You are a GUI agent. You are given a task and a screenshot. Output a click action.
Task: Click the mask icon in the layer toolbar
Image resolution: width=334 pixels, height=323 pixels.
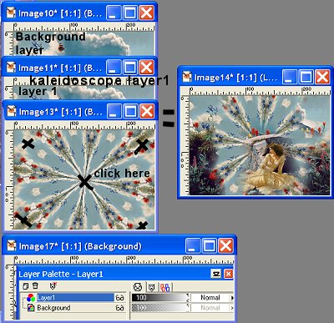(x=53, y=286)
